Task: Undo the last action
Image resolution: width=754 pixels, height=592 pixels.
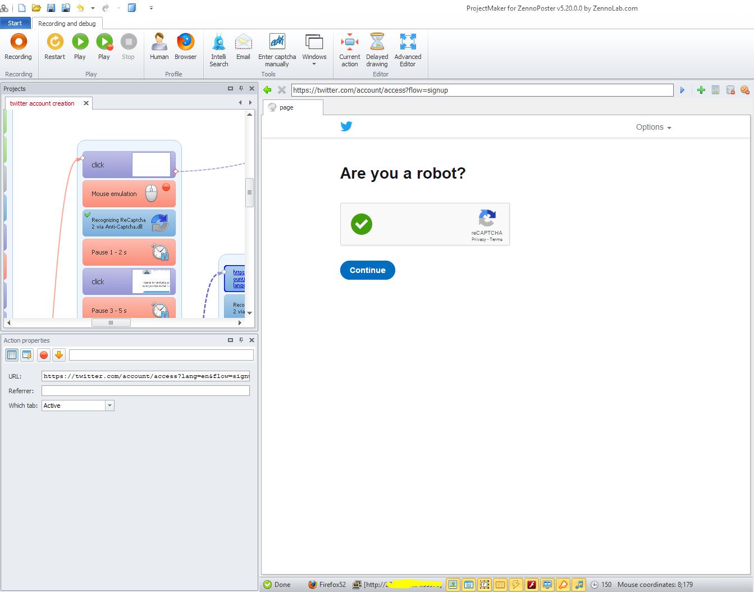Action: tap(80, 8)
